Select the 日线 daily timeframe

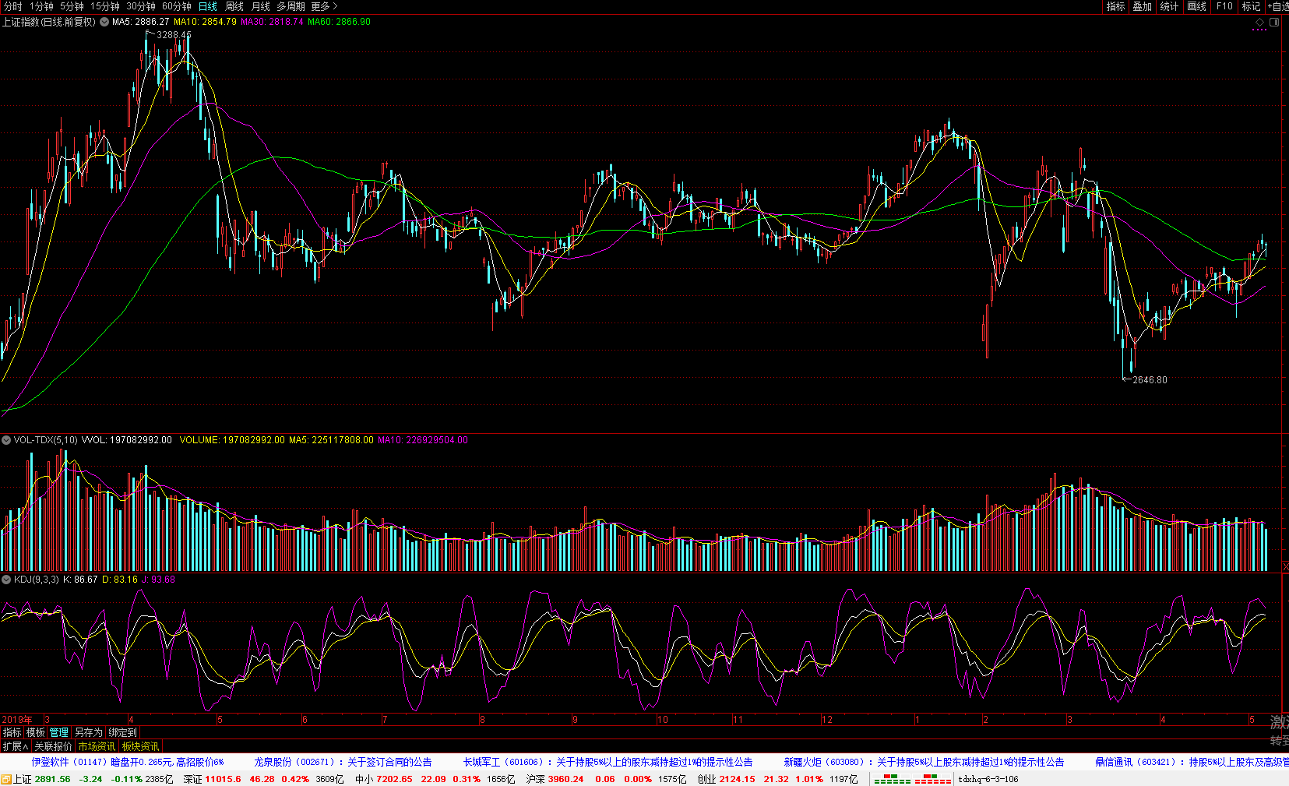pyautogui.click(x=208, y=6)
